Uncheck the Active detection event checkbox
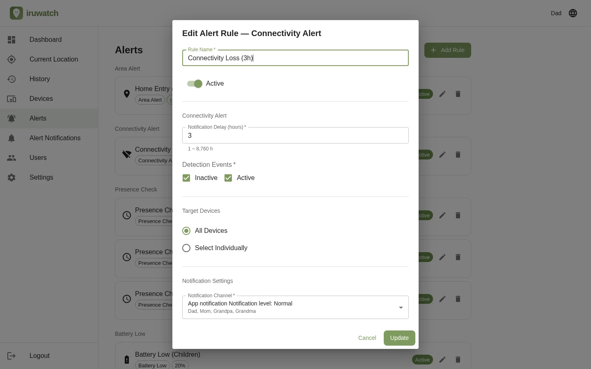The image size is (591, 369). pos(228,178)
